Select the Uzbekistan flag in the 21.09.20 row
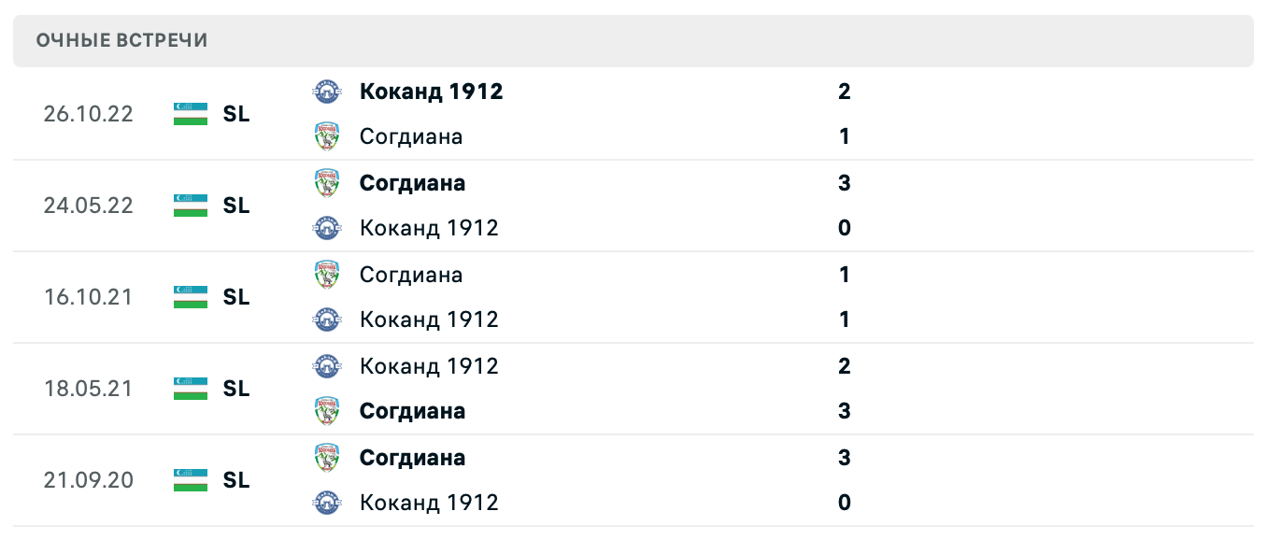 coord(188,480)
